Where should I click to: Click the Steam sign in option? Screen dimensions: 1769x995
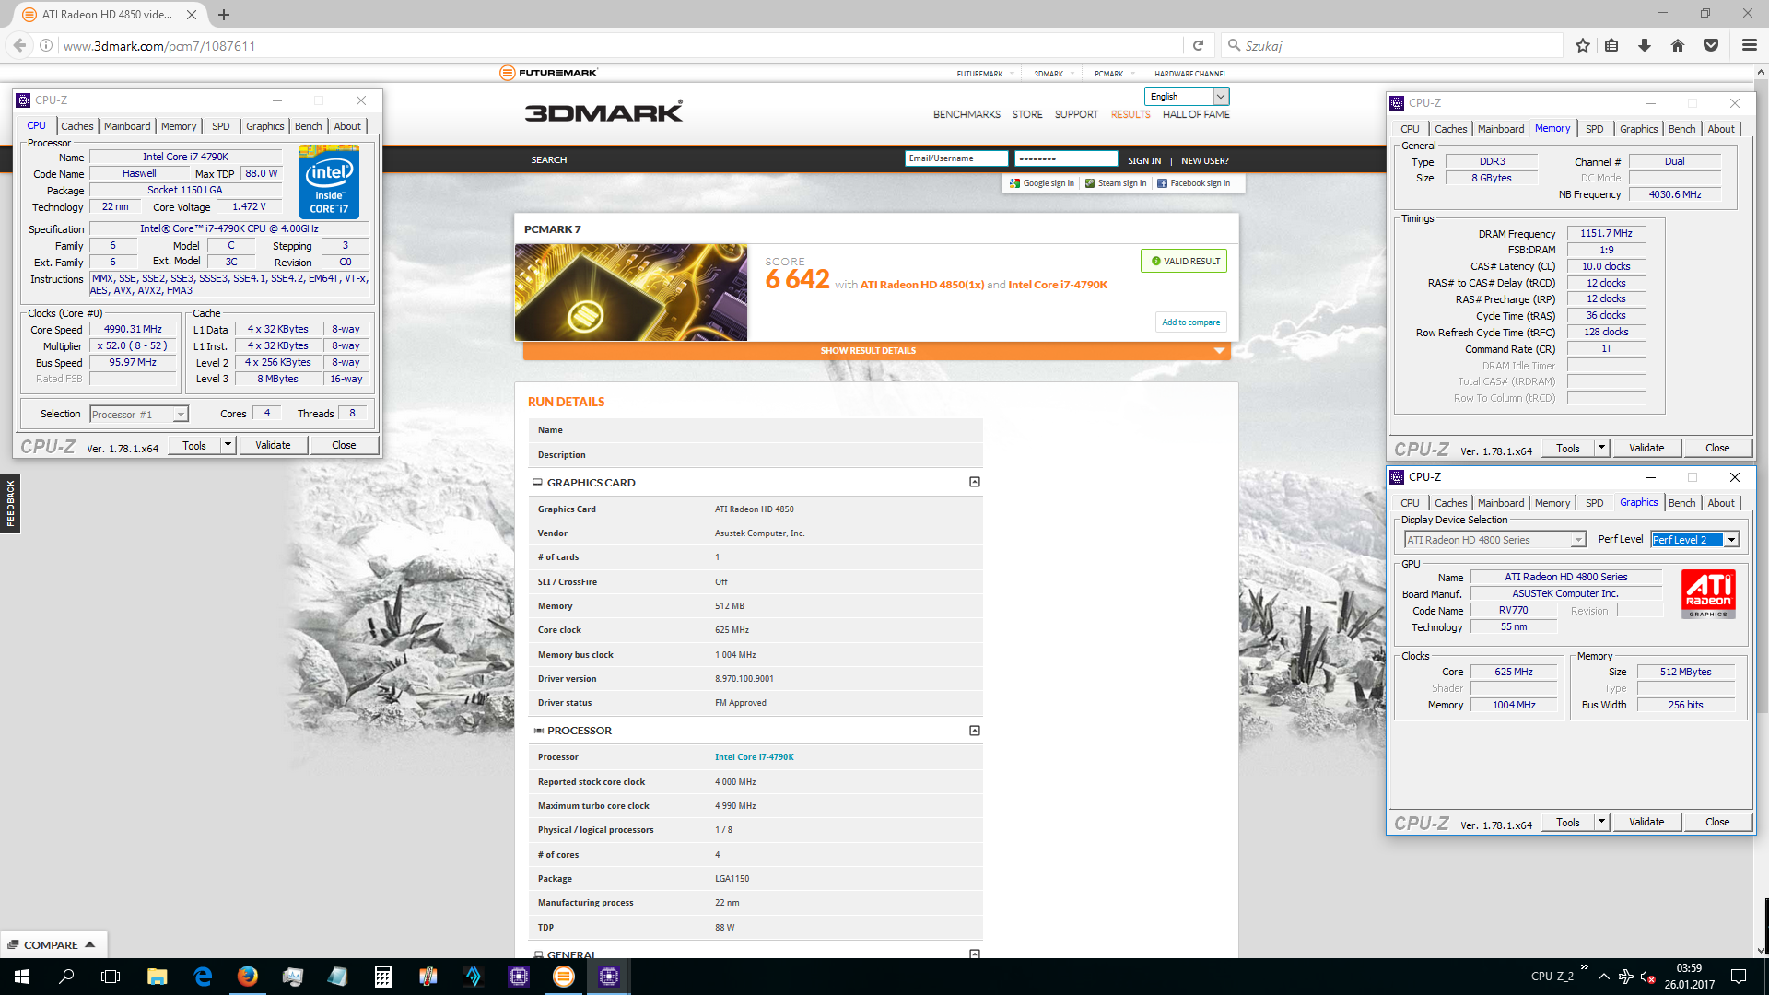click(x=1116, y=183)
